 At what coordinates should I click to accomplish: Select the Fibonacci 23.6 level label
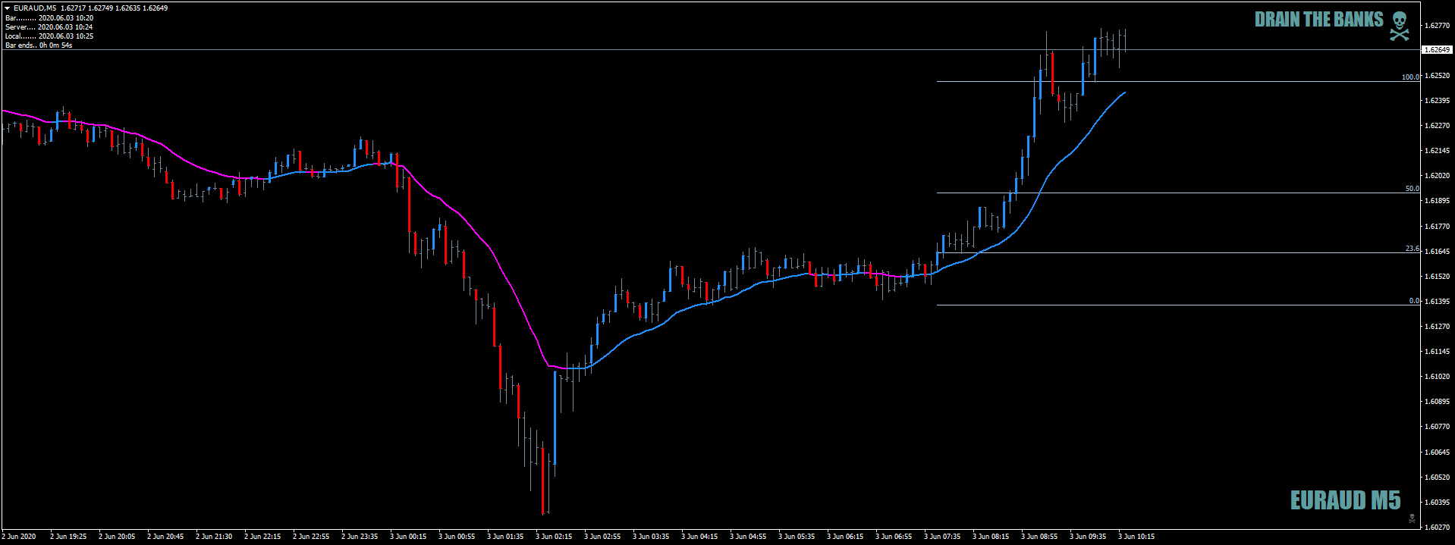[1412, 249]
